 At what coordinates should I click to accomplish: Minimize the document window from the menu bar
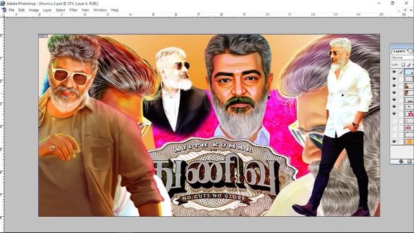click(399, 10)
